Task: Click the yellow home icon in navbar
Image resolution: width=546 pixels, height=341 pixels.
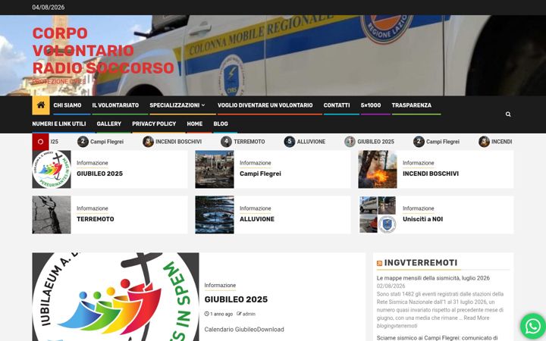Action: coord(41,105)
